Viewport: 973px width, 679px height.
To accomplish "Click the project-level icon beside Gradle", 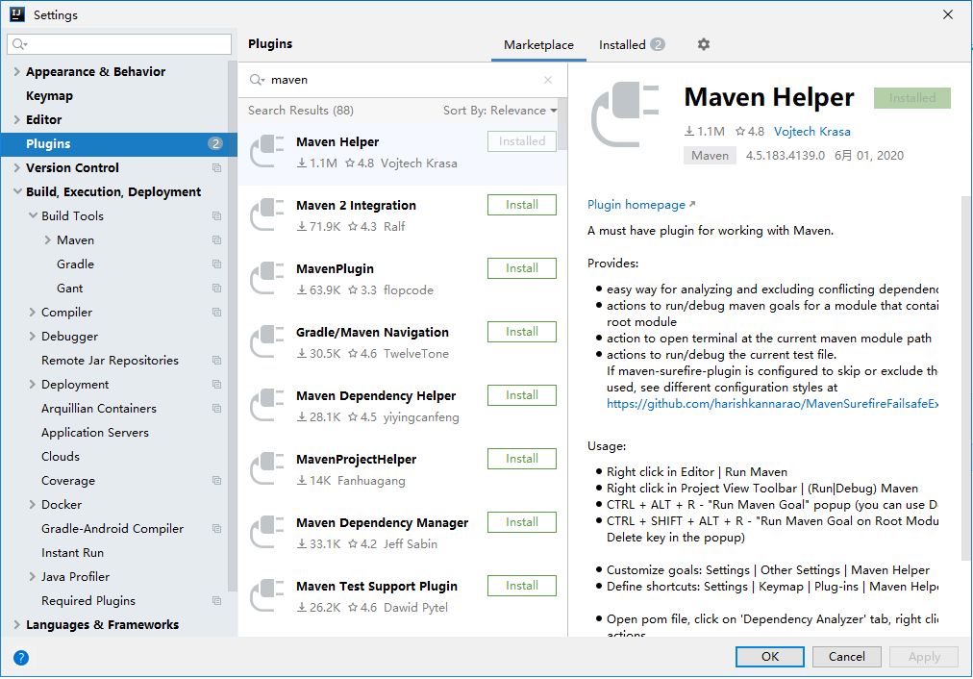I will pos(216,264).
